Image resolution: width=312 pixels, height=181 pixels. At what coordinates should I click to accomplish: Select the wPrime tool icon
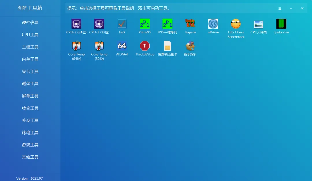tap(213, 24)
